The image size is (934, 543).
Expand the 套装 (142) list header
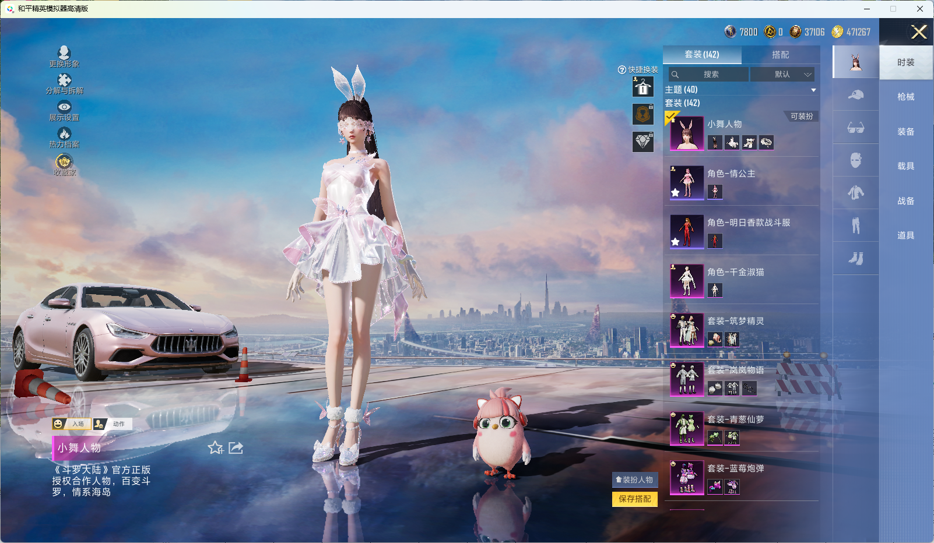coord(683,103)
